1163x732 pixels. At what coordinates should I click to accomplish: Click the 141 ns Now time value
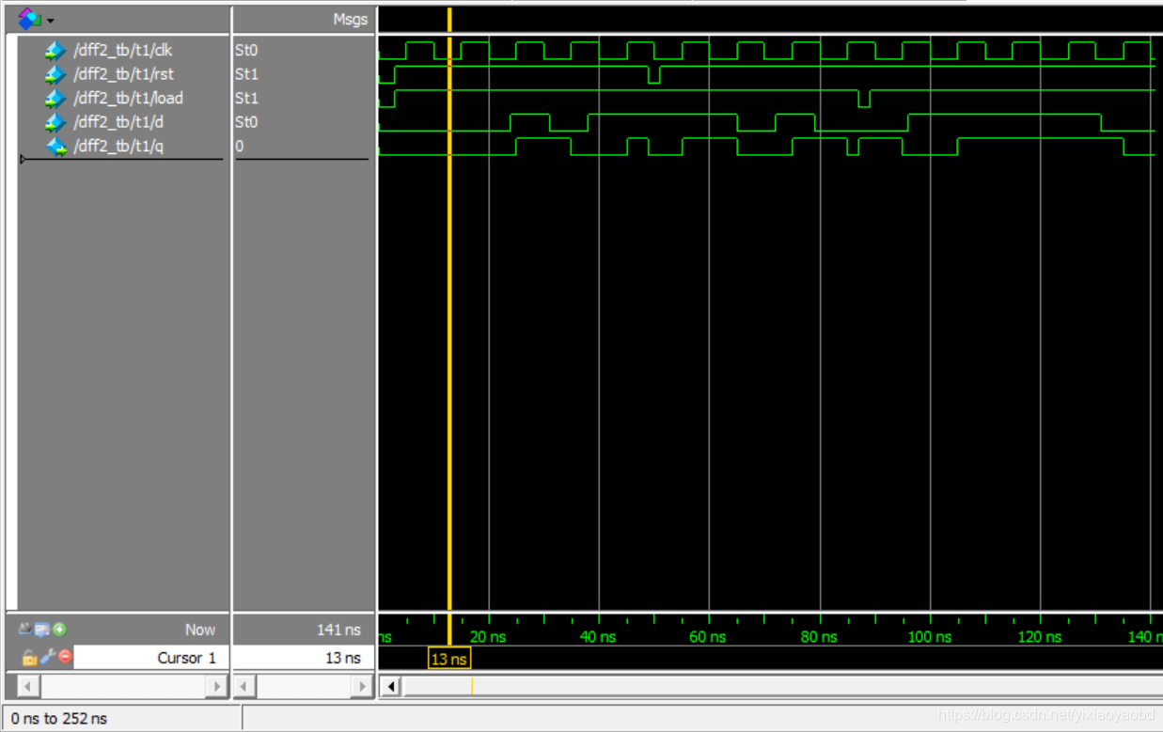(x=338, y=630)
